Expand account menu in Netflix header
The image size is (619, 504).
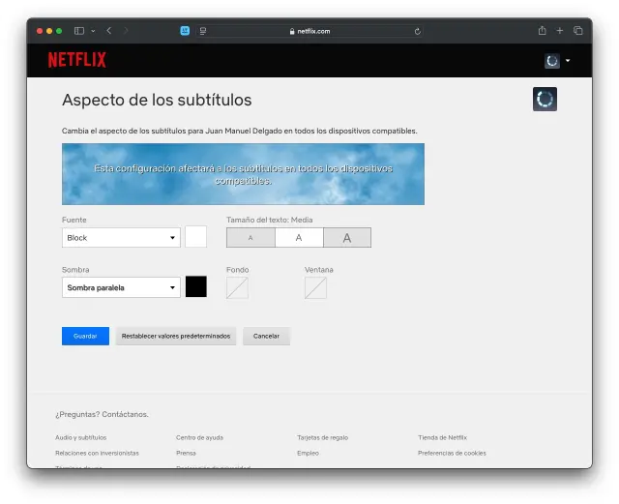568,61
